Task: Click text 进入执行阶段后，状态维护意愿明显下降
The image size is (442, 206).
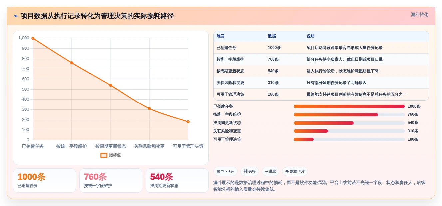Action: pos(343,71)
